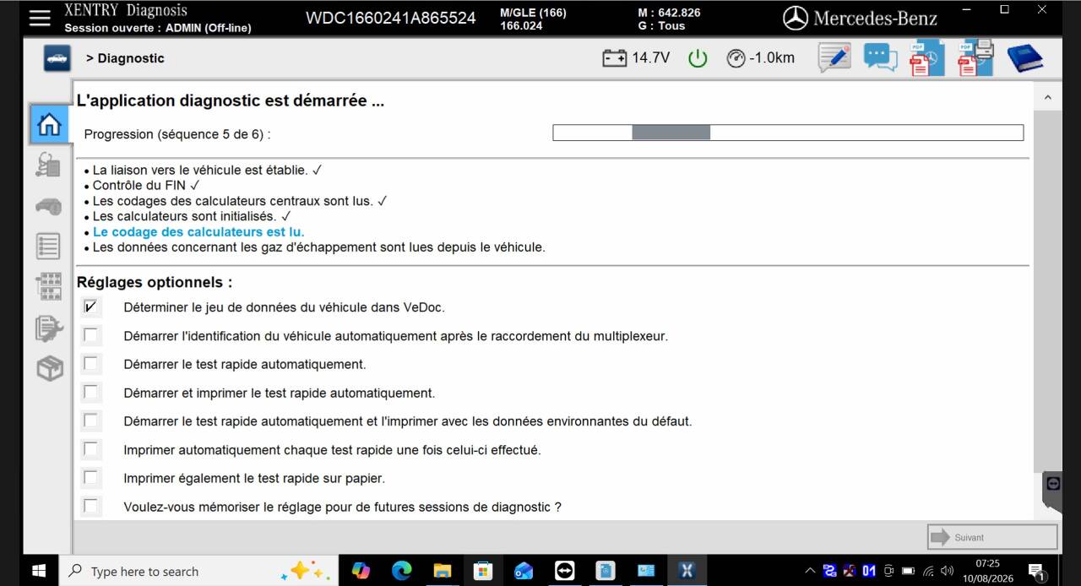Click the progression bar
Image resolution: width=1081 pixels, height=586 pixels.
tap(788, 133)
